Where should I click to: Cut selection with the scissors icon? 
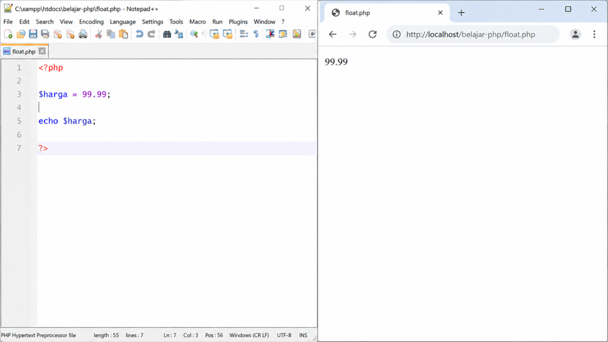coord(99,34)
